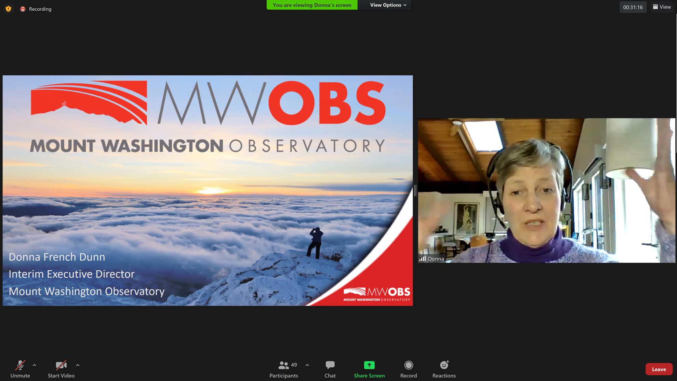Image resolution: width=677 pixels, height=381 pixels.
Task: Click the Record circle icon
Action: 408,365
